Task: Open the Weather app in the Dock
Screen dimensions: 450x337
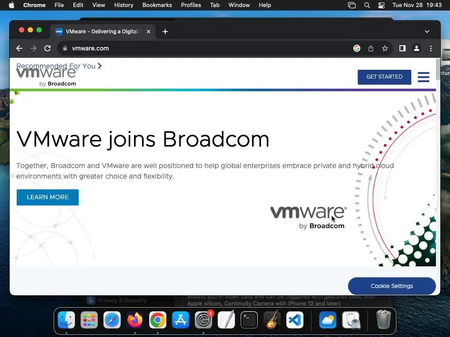Action: (327, 319)
